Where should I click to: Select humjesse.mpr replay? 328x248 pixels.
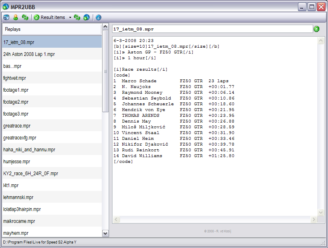click(52, 161)
